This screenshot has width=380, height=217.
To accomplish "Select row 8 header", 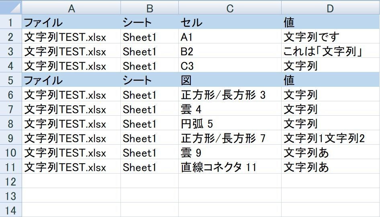I will tap(11, 123).
